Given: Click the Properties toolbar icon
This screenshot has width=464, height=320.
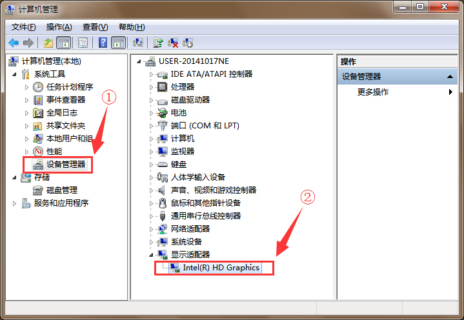Looking at the screenshot, I should (83, 43).
